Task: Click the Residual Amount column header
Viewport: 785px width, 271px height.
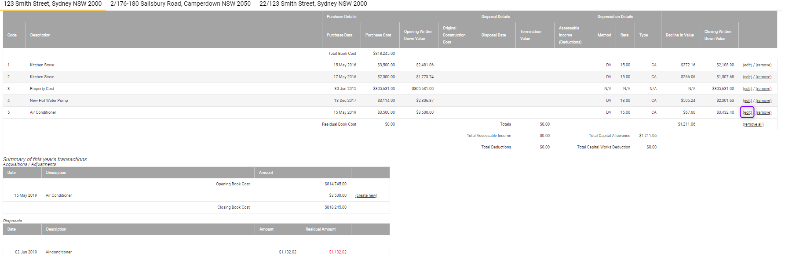Action: tap(321, 229)
